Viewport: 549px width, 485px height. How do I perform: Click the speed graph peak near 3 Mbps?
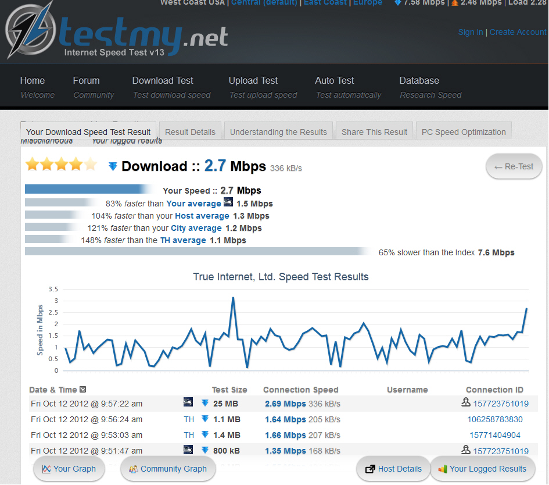(x=233, y=298)
